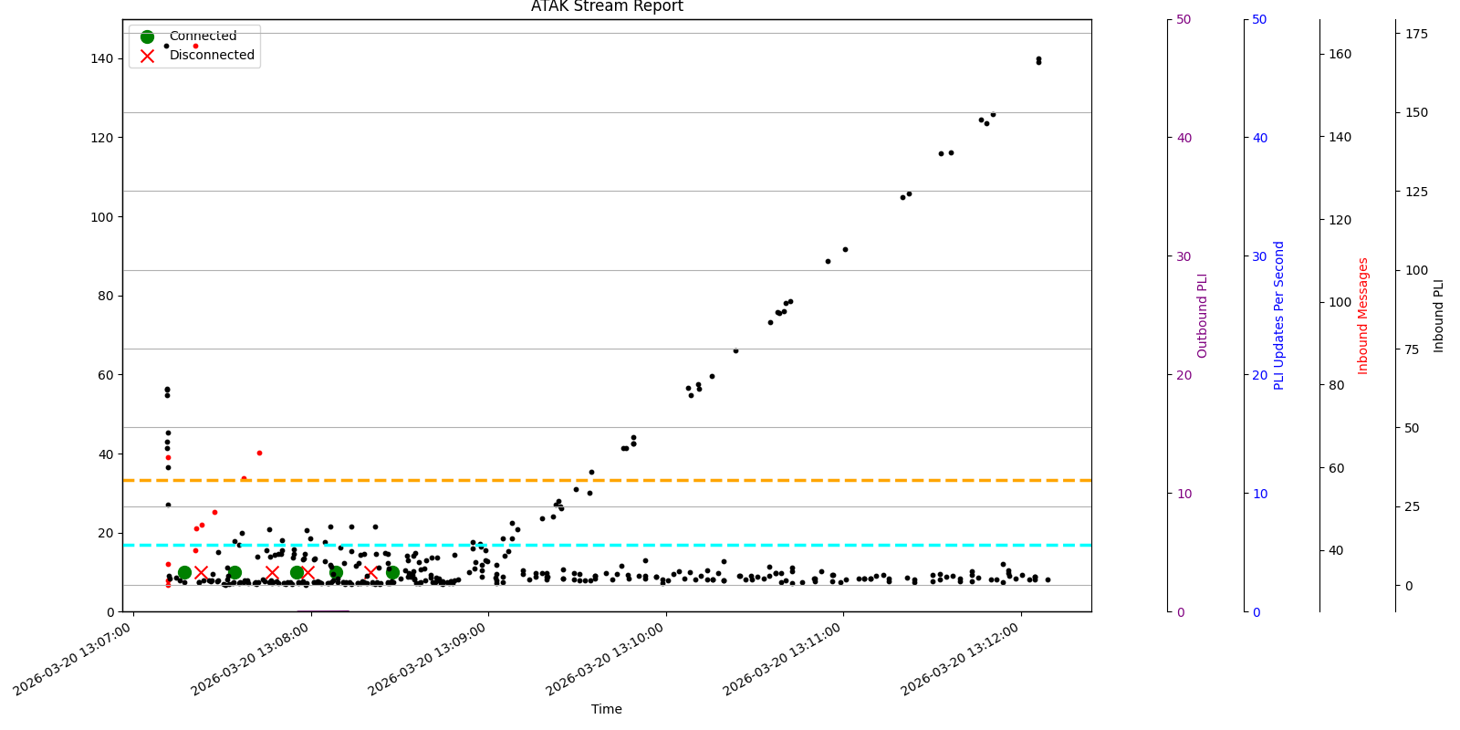The height and width of the screenshot is (730, 1460).
Task: Click the red X Disconnected legend symbol
Action: [x=147, y=56]
